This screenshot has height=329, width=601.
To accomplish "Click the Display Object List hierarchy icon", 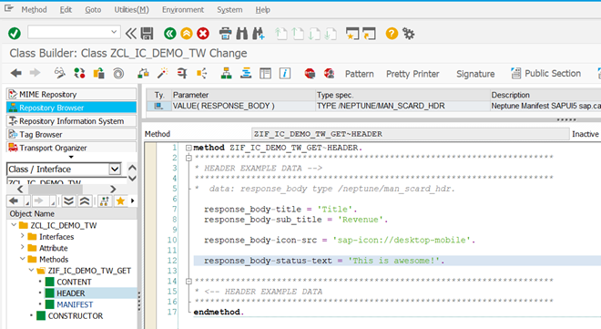I will tap(226, 73).
